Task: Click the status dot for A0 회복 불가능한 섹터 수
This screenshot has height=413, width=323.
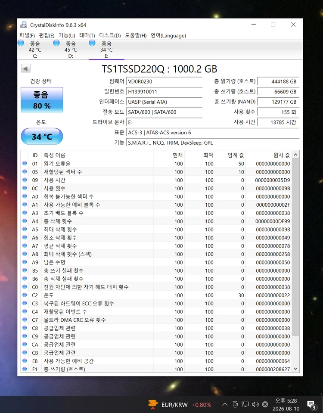Action: coord(25,196)
